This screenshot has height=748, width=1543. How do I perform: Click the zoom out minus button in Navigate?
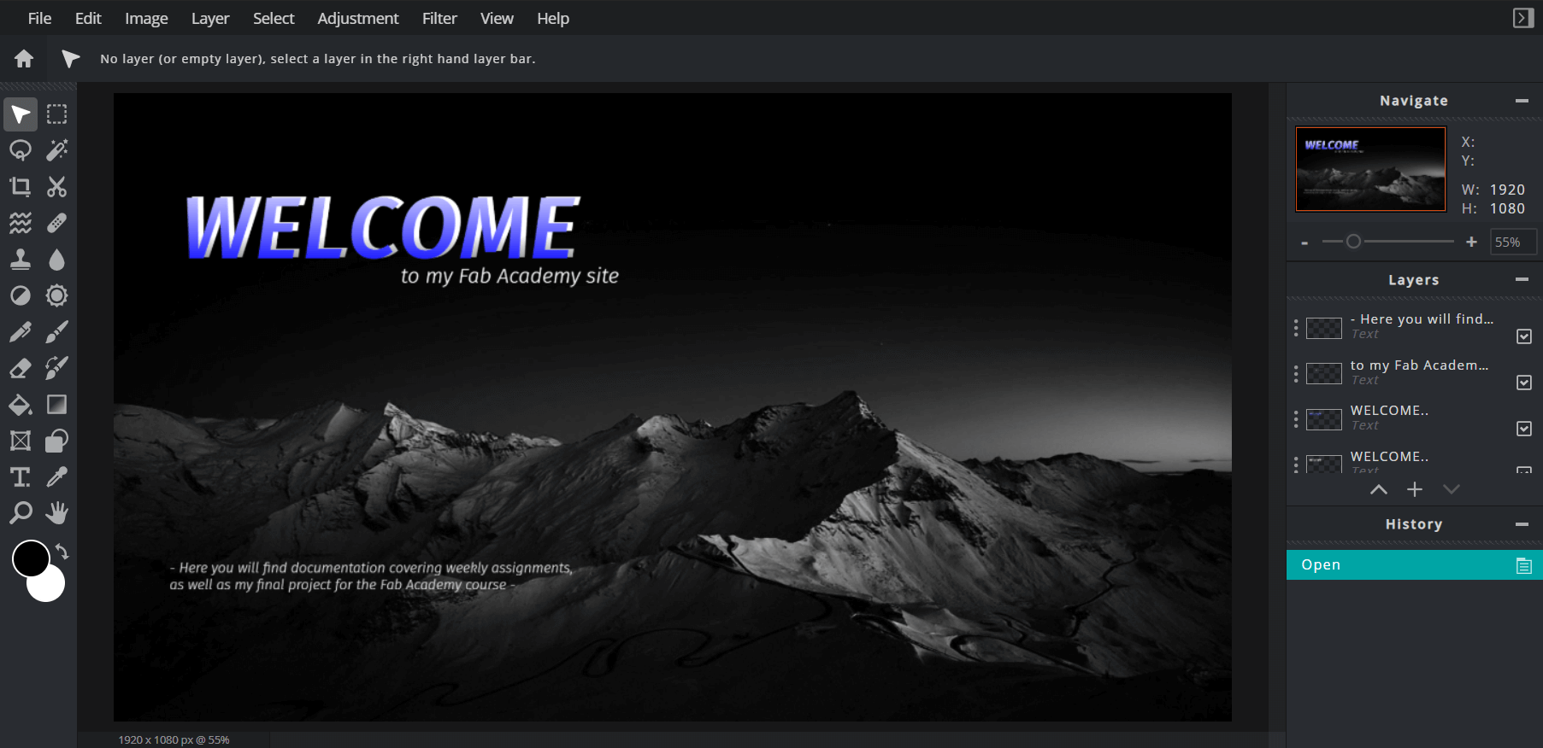(1304, 243)
